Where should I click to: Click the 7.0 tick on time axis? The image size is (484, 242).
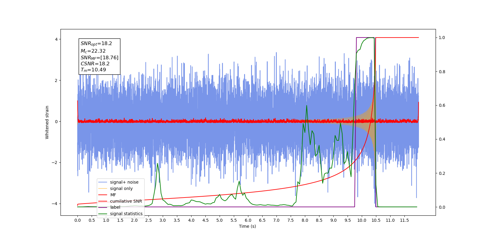point(276,220)
